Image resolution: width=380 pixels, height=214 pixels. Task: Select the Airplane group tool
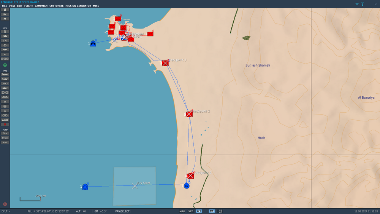5,74
